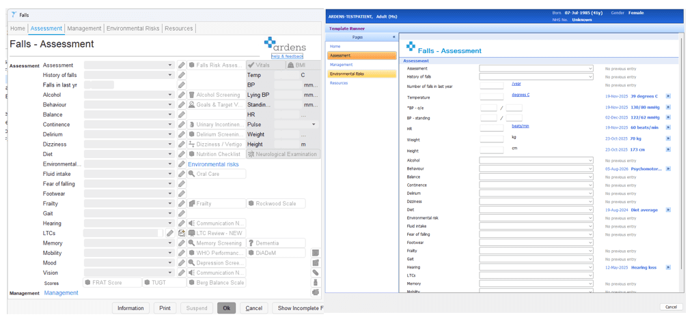Open the Dementia template button

[276, 243]
